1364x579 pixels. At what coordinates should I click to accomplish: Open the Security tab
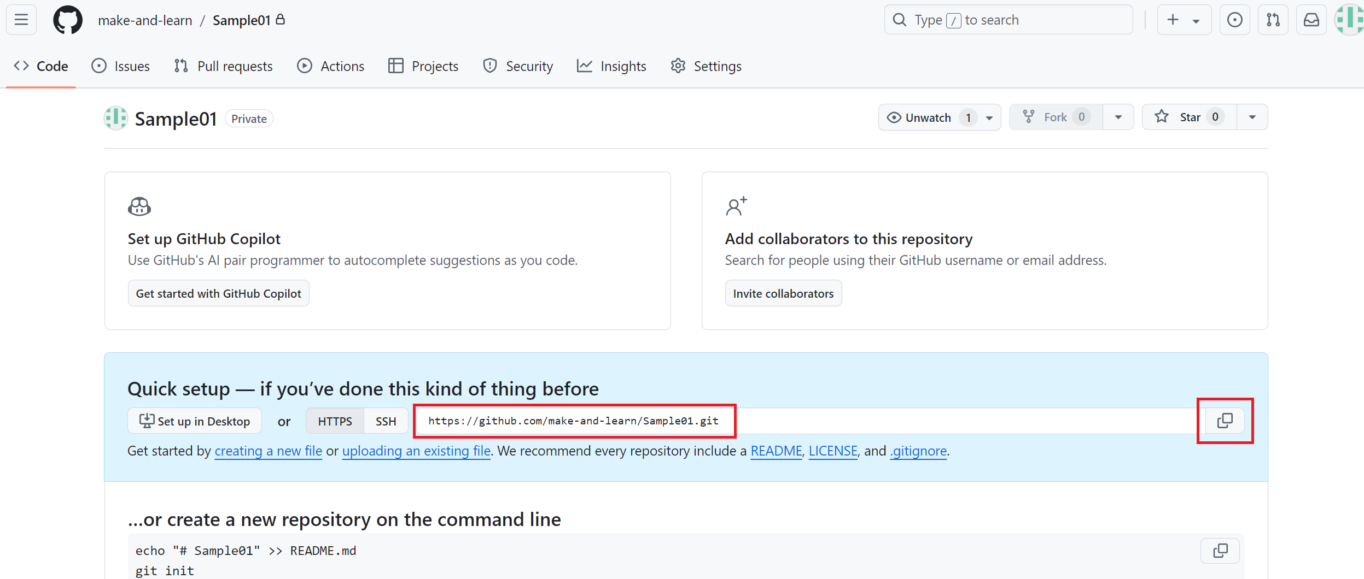(x=518, y=66)
